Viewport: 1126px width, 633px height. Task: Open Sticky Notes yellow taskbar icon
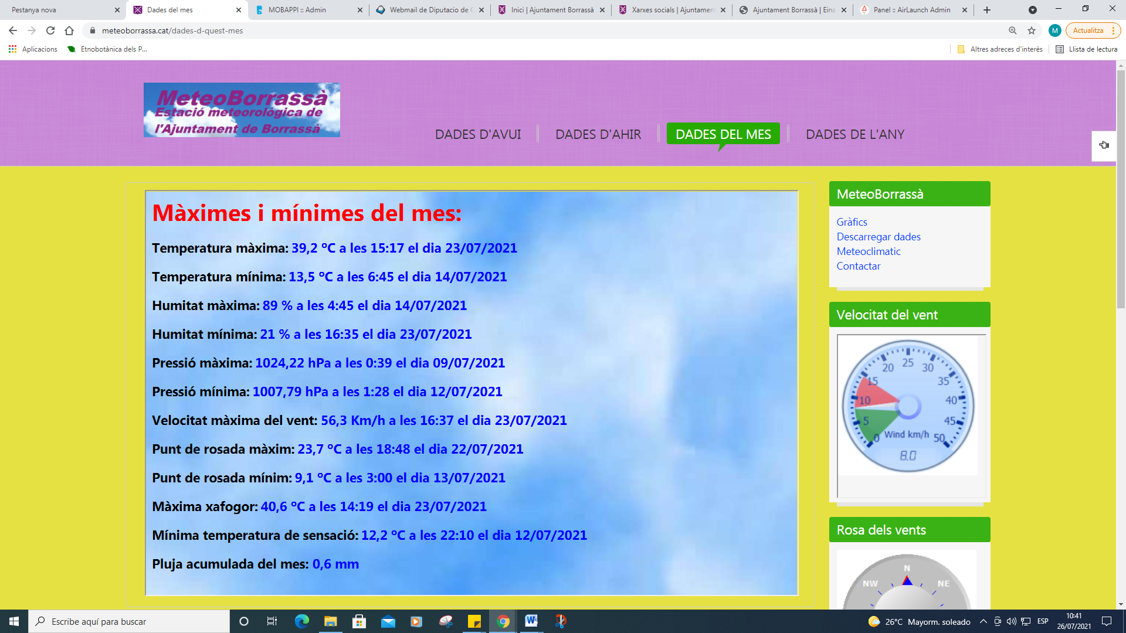point(474,621)
